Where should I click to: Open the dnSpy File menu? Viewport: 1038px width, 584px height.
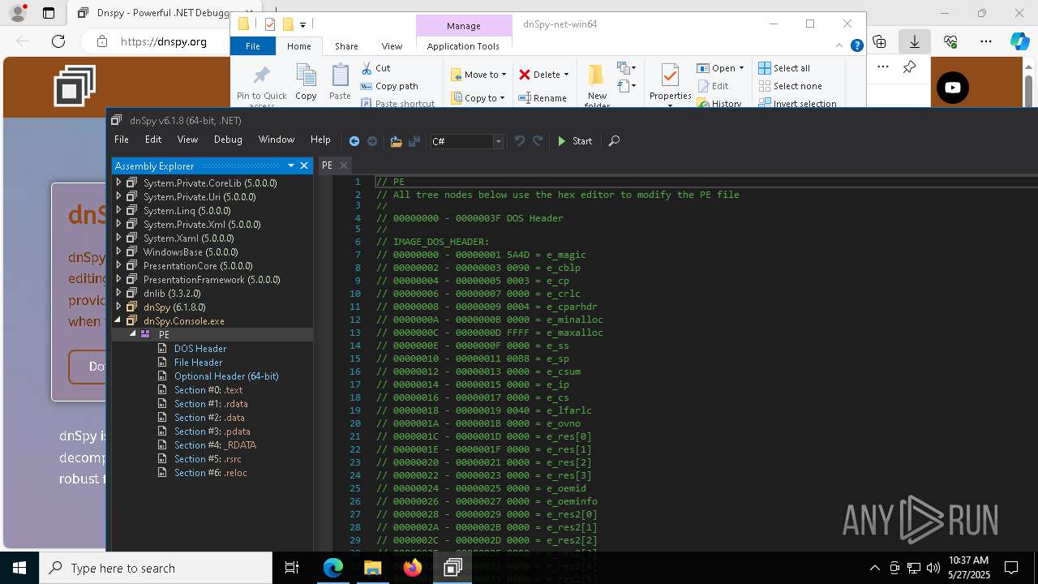coord(122,140)
